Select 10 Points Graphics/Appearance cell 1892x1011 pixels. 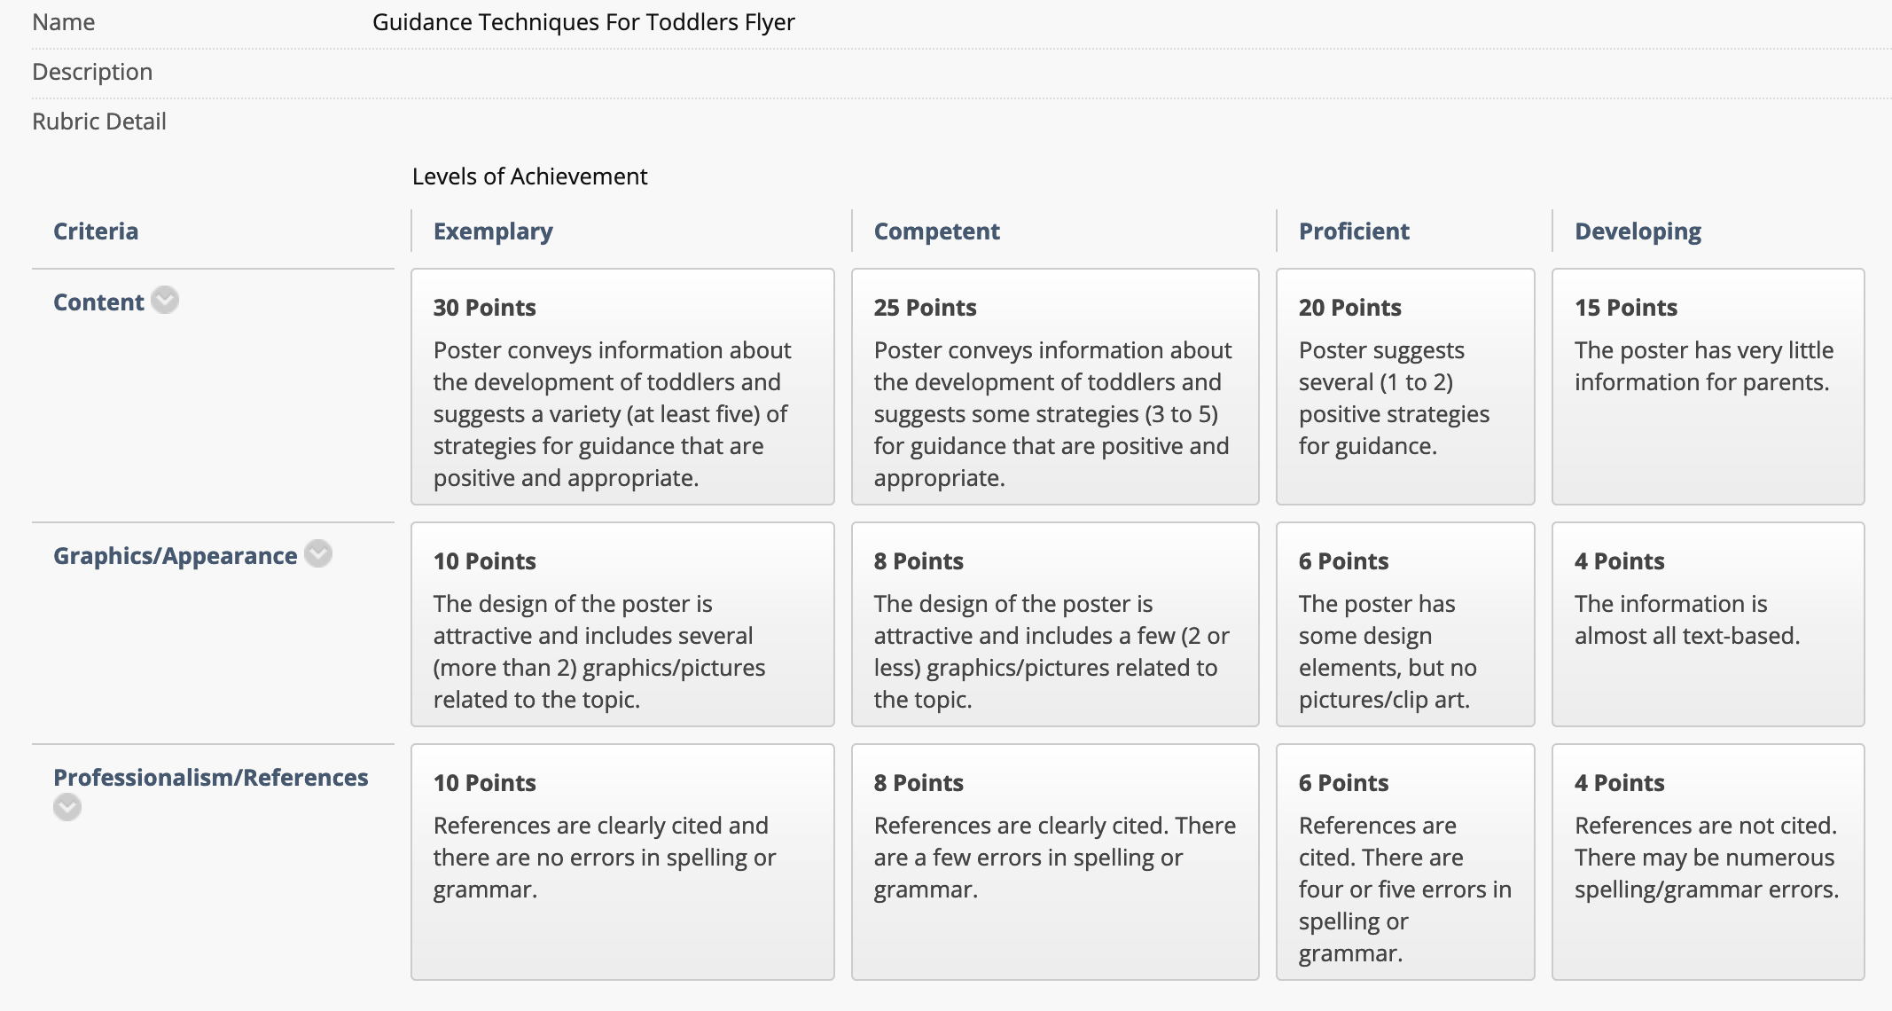click(622, 624)
